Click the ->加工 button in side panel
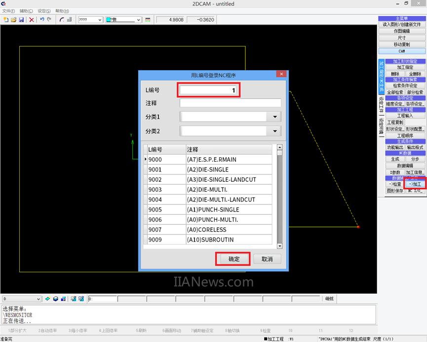Image resolution: width=427 pixels, height=342 pixels. 415,184
